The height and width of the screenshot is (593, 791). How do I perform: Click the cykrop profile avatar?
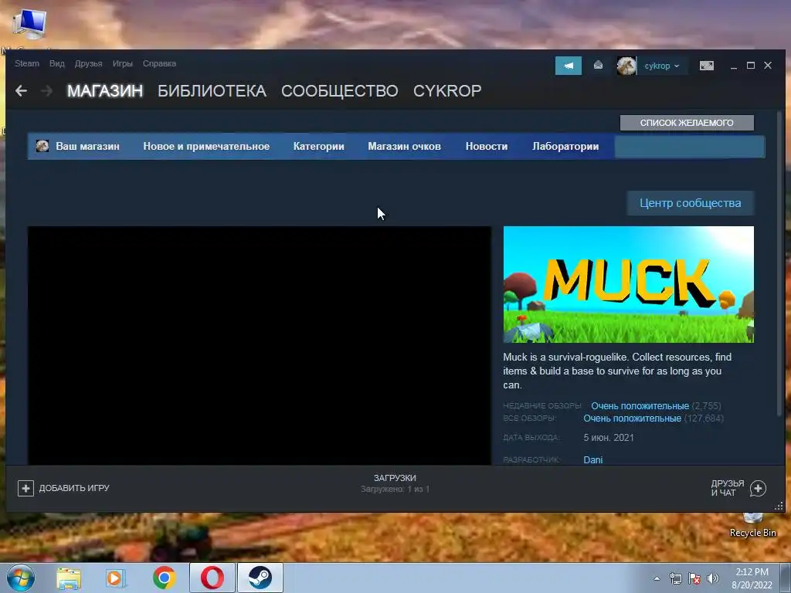click(626, 66)
